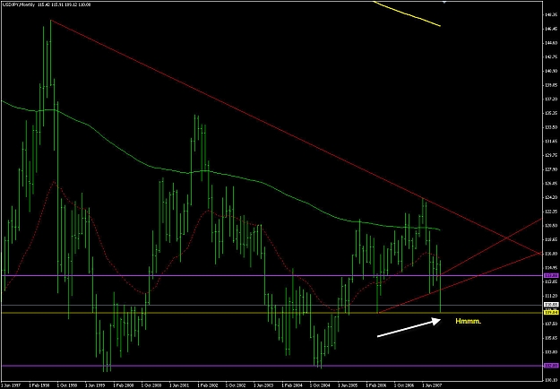Viewport: 560px width, 389px height.
Task: Click the 1 Feb 1998 date label
Action: coord(39,386)
